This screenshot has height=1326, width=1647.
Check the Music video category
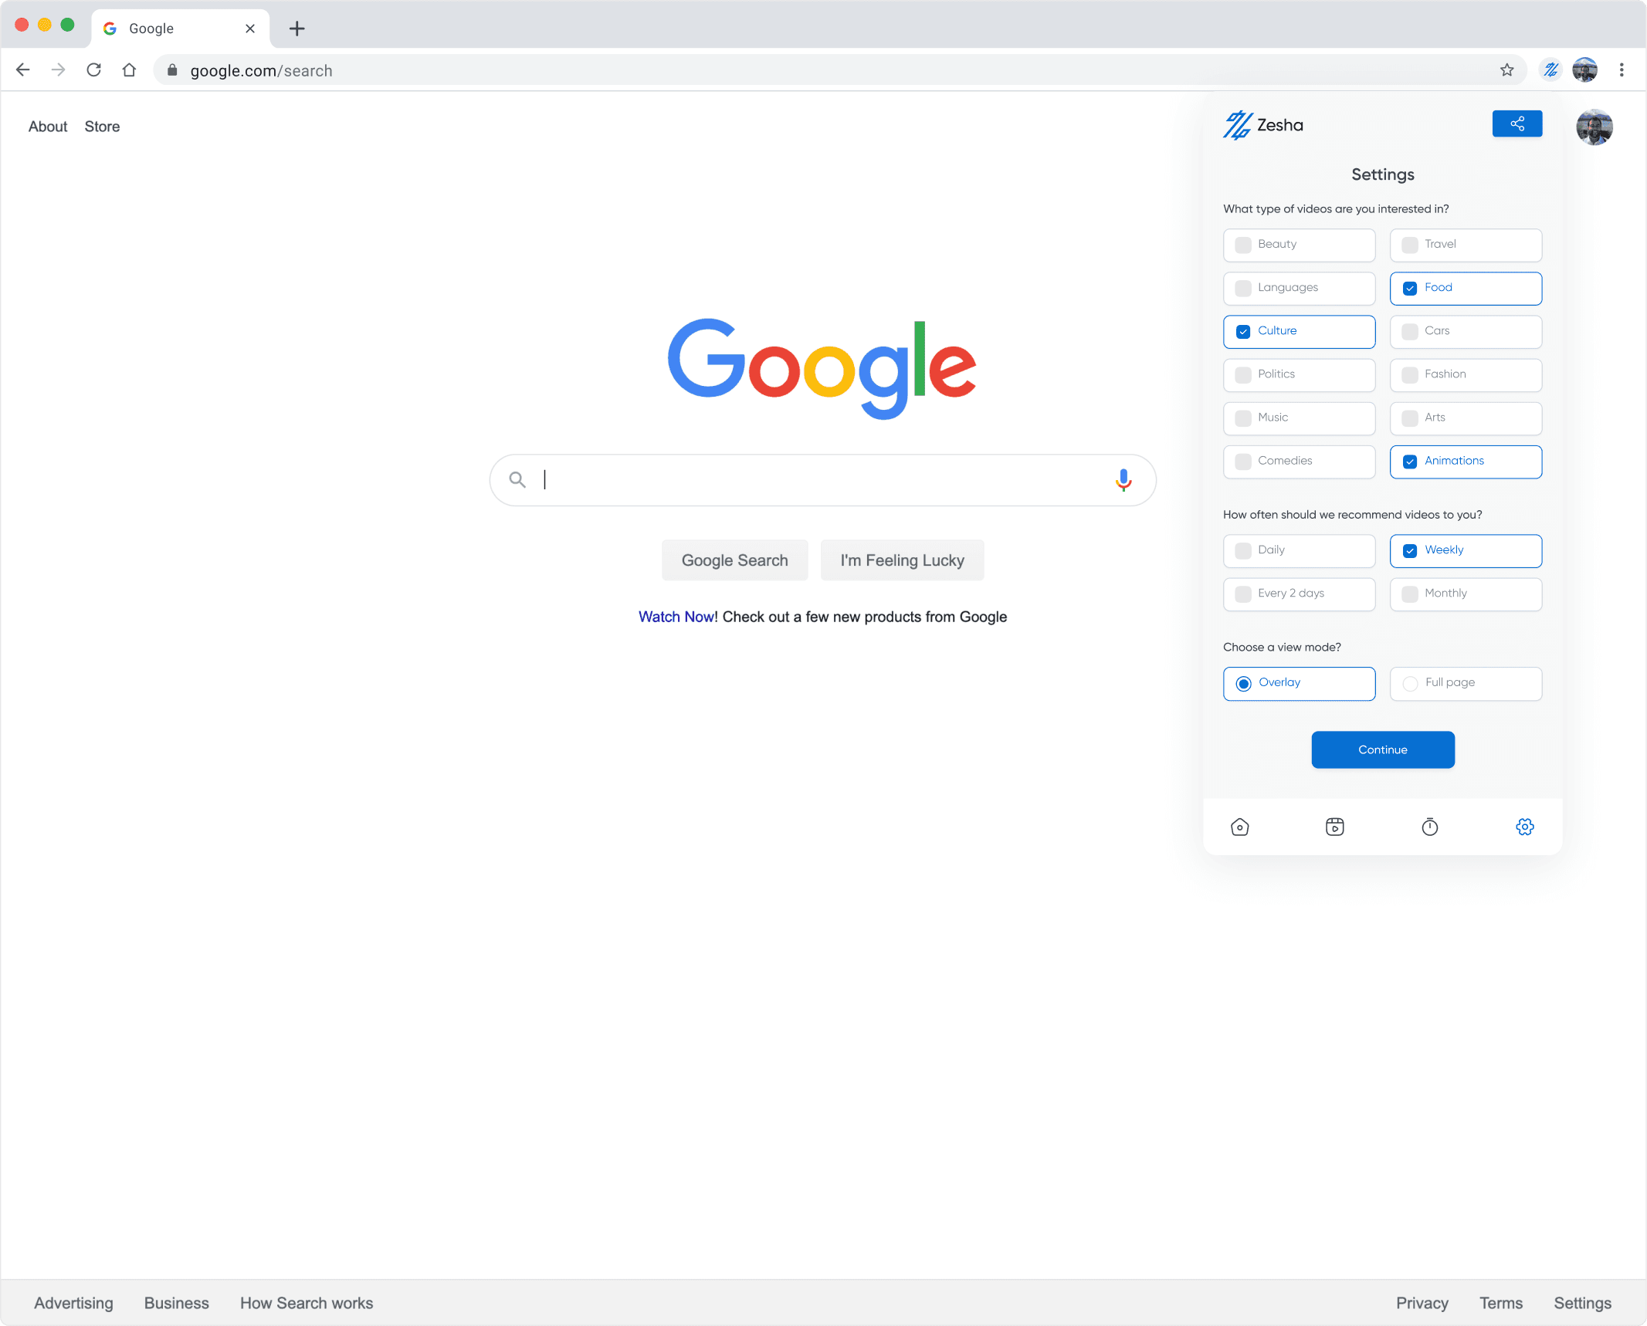[1299, 418]
